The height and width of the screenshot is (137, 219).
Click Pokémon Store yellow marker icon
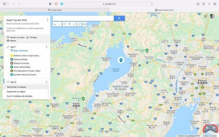pos(12,55)
